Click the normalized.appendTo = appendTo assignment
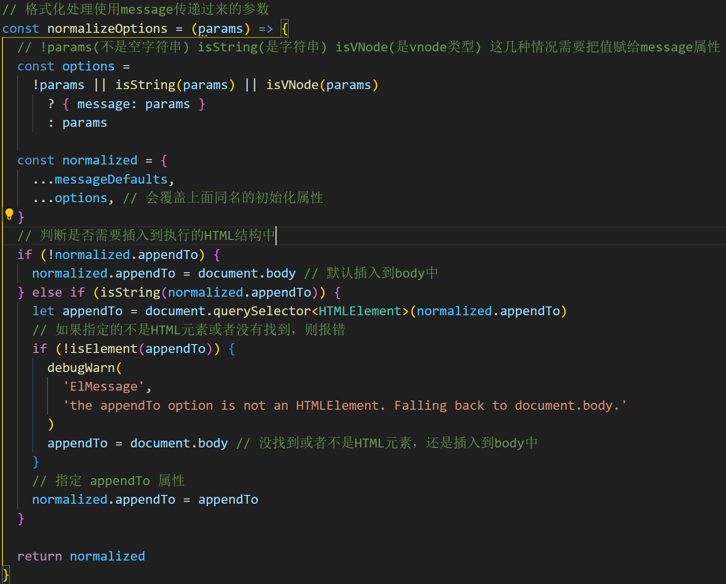Viewport: 726px width, 584px height. tap(145, 499)
